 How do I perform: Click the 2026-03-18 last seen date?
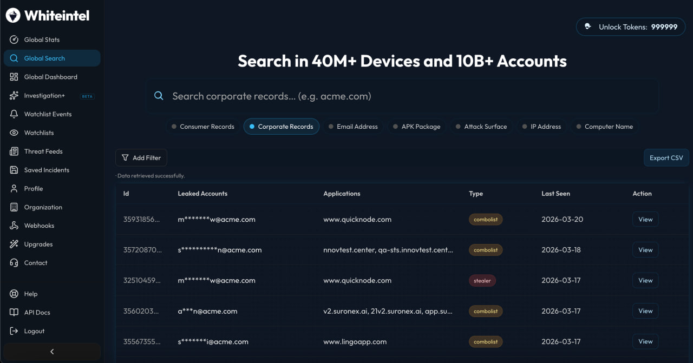(x=561, y=250)
